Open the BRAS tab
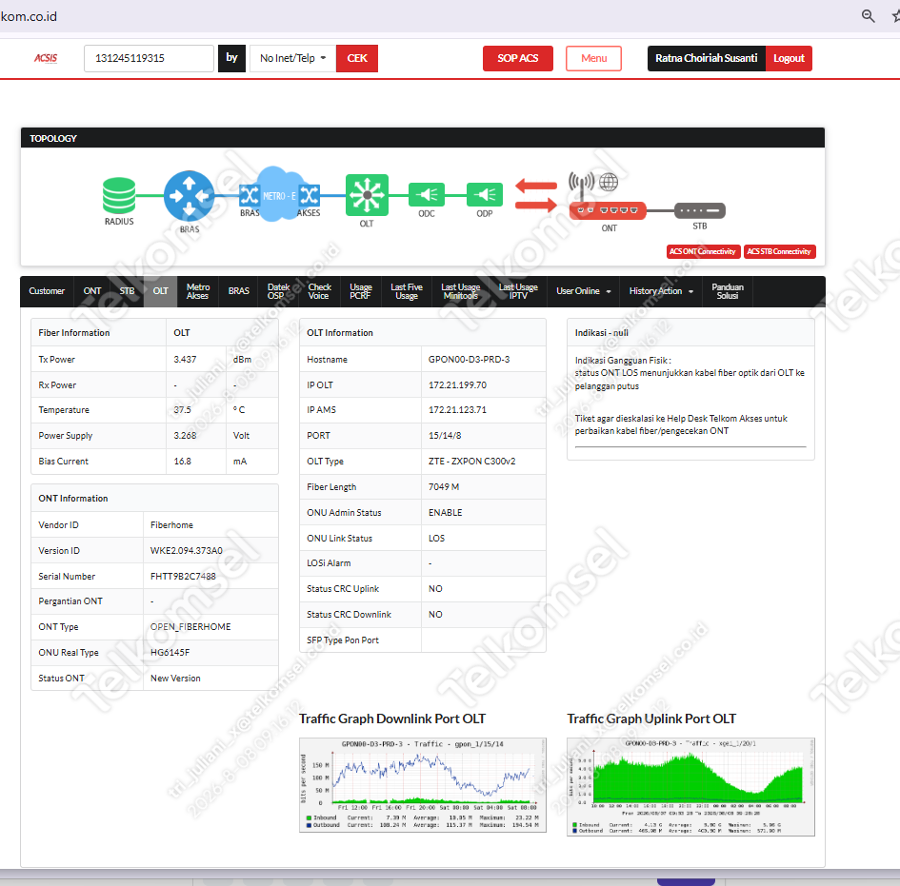Image resolution: width=900 pixels, height=886 pixels. point(239,291)
